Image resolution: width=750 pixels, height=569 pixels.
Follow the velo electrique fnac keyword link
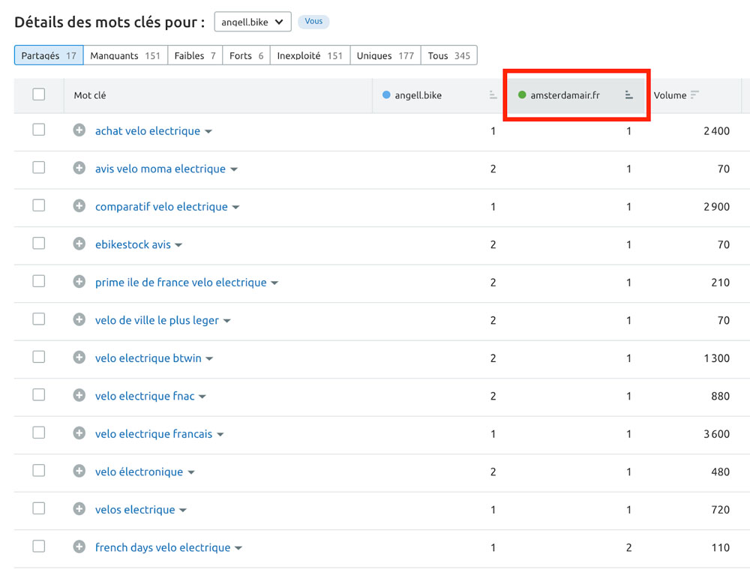click(x=145, y=396)
